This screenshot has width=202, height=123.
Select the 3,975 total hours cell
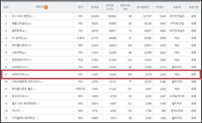113,118
